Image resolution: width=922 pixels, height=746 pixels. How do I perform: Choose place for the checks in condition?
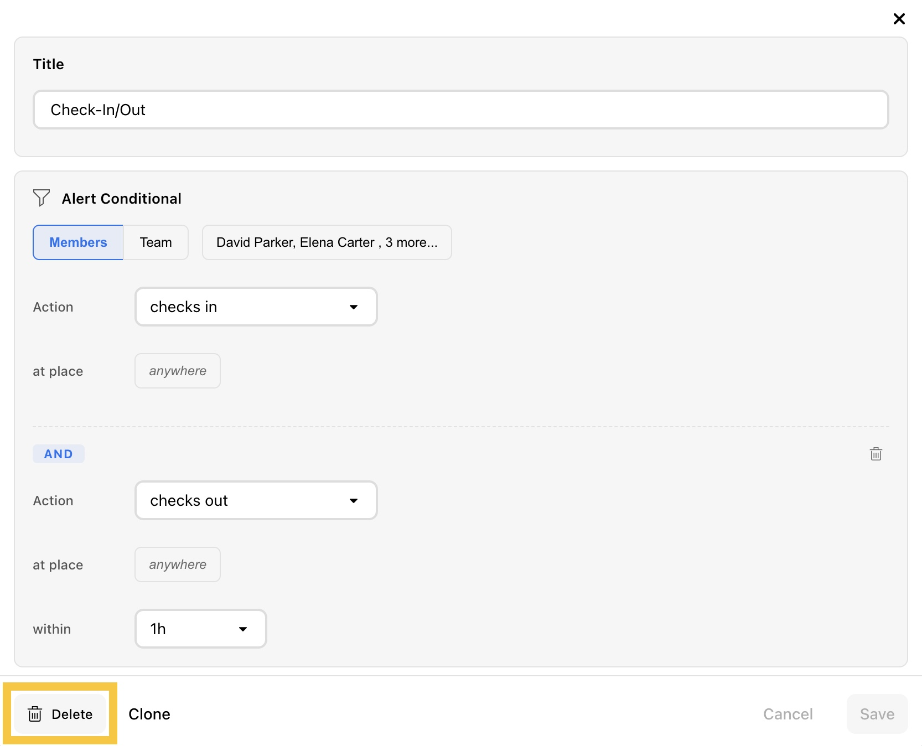(178, 371)
